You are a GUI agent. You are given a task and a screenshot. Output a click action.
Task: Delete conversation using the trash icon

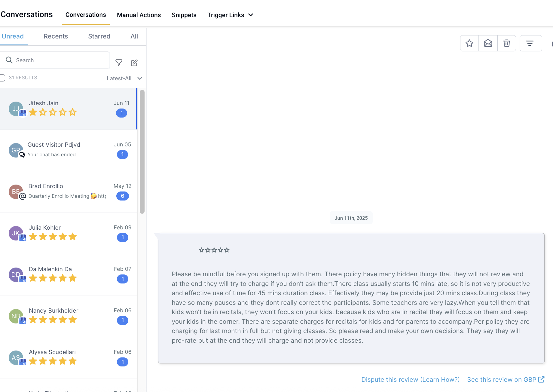point(506,43)
